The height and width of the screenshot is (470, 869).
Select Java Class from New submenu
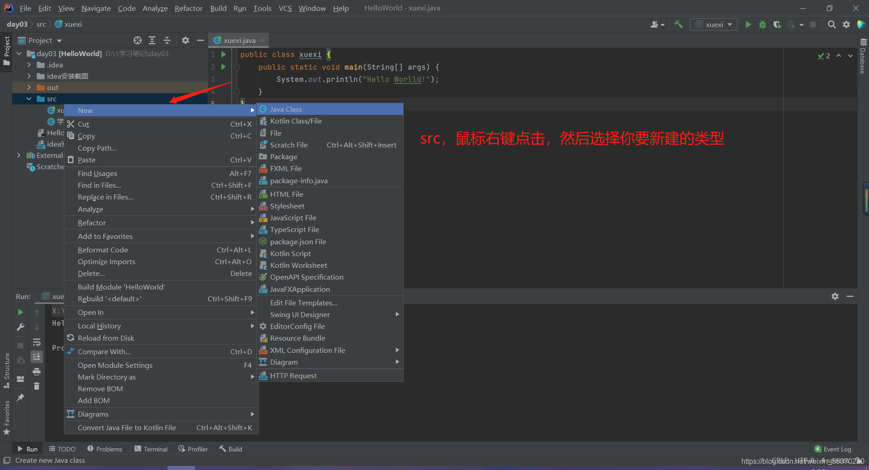click(x=330, y=109)
